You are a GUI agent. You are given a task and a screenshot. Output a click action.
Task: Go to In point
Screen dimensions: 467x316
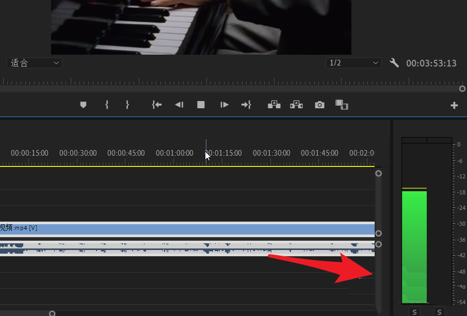pyautogui.click(x=157, y=105)
